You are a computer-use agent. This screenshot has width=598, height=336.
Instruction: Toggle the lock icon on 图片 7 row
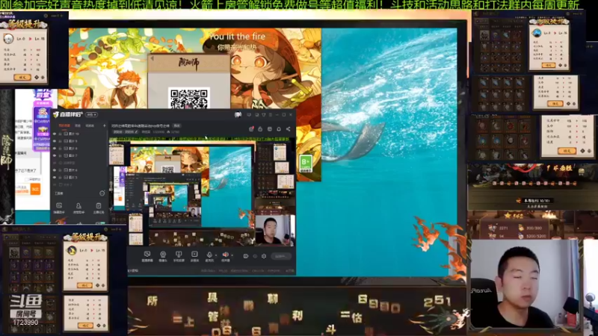(61, 155)
